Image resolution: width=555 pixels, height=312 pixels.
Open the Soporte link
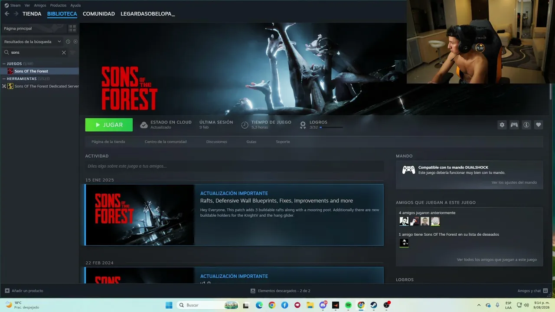coord(283,142)
